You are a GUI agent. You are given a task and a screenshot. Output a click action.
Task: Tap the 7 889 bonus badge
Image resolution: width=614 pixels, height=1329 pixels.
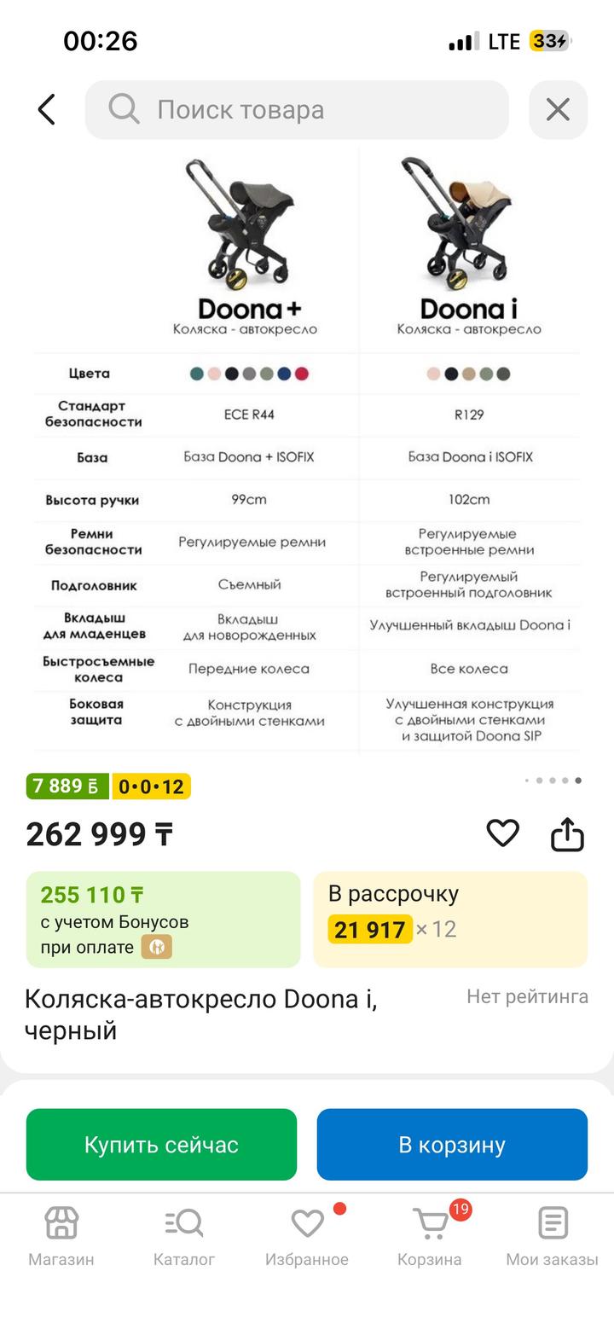(67, 786)
